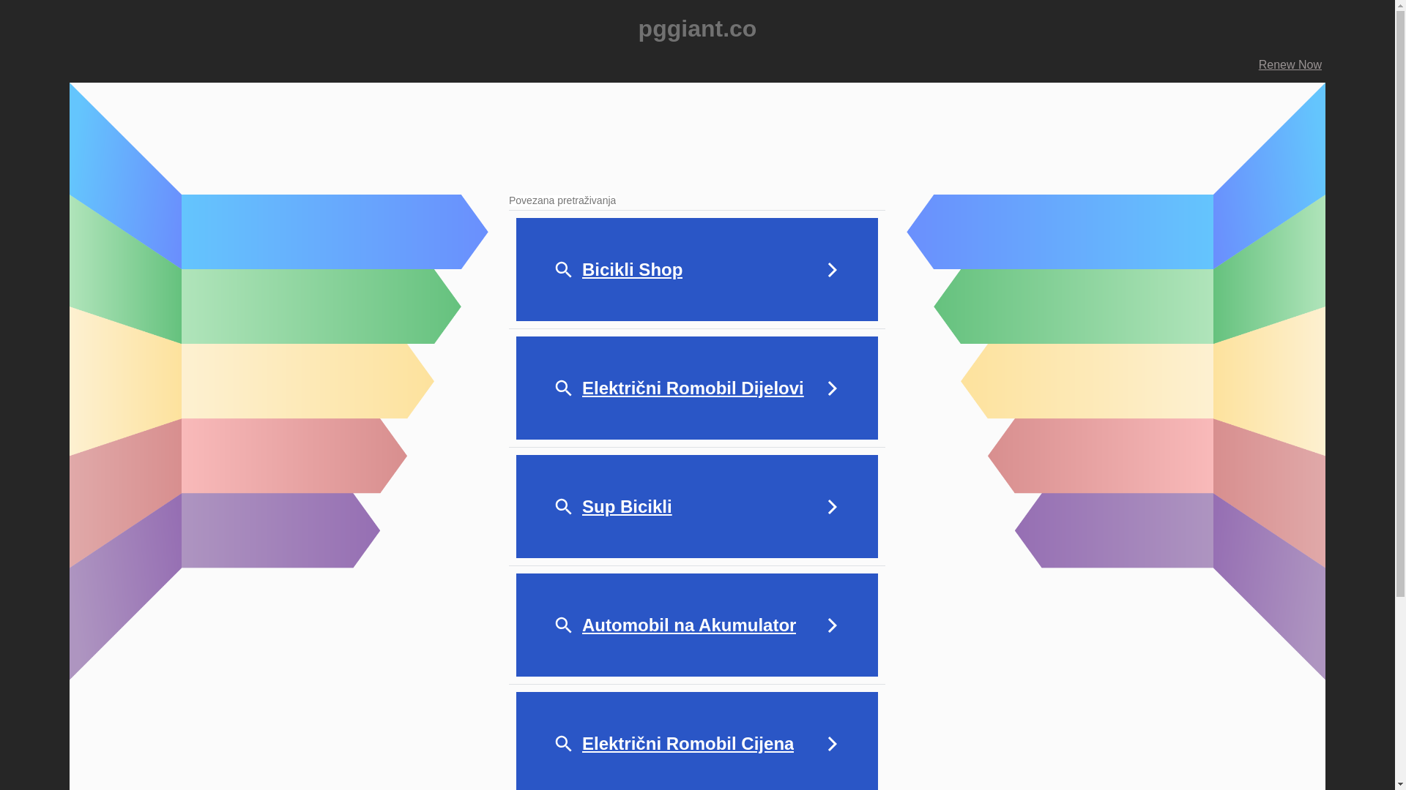This screenshot has width=1406, height=790.
Task: Click the pggiant.co site title
Action: coord(697,29)
